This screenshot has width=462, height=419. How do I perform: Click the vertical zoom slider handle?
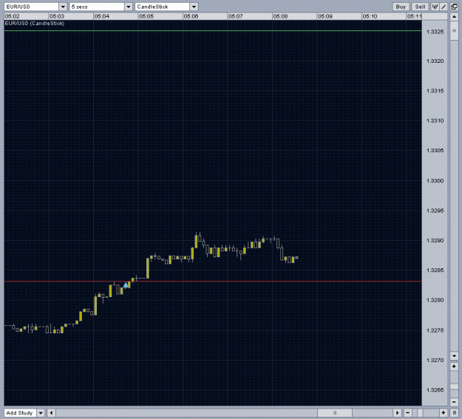(454, 386)
